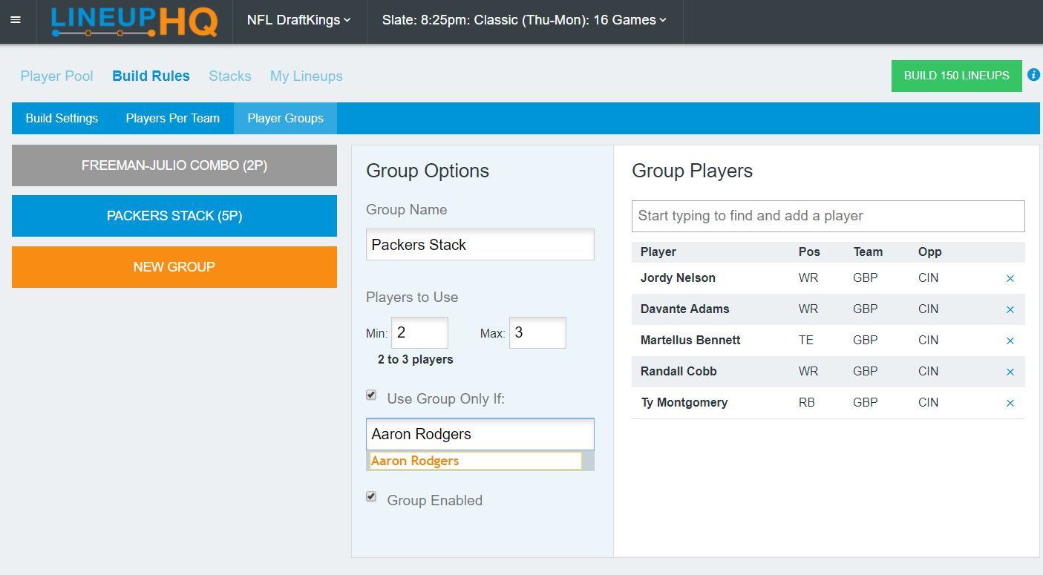
Task: Toggle the Group Enabled checkbox
Action: pos(371,496)
